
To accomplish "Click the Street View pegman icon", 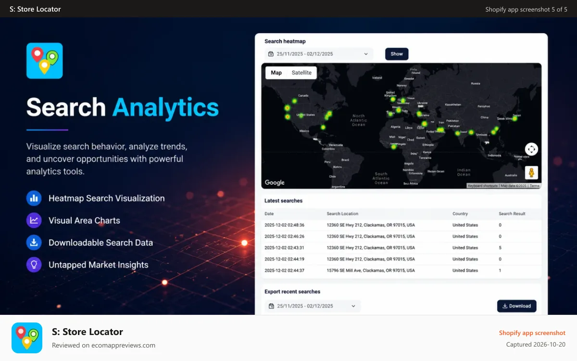I will point(531,173).
